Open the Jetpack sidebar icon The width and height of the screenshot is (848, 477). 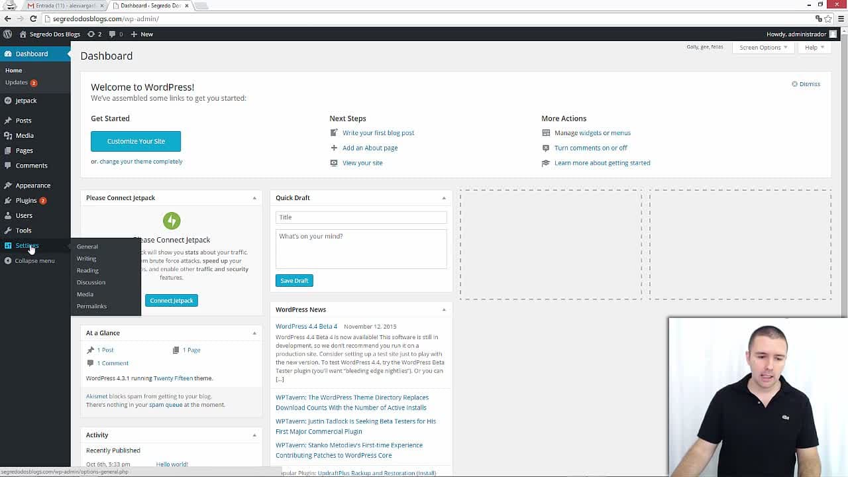[x=8, y=101]
